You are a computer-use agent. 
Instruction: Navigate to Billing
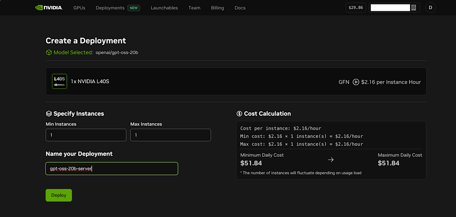pyautogui.click(x=217, y=8)
